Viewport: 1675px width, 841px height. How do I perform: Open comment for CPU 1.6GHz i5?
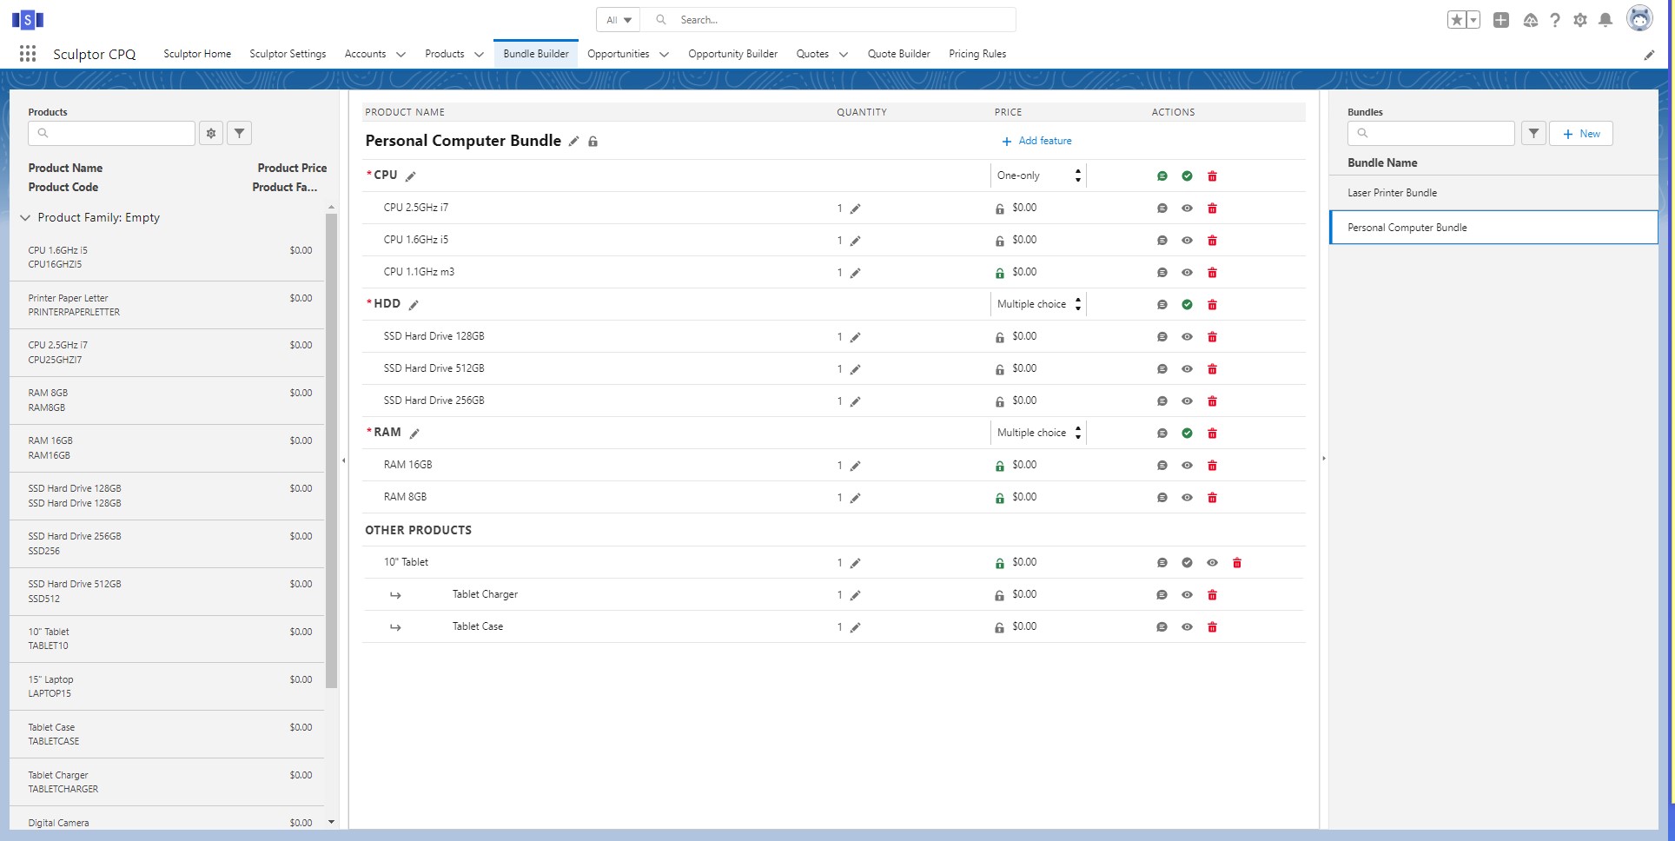coord(1162,241)
